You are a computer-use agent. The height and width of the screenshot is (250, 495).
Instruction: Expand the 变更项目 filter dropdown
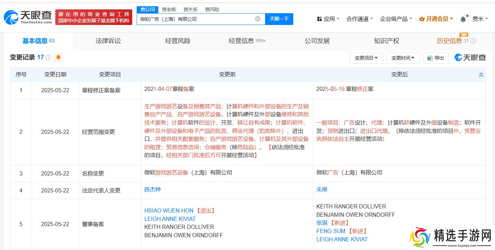366,58
